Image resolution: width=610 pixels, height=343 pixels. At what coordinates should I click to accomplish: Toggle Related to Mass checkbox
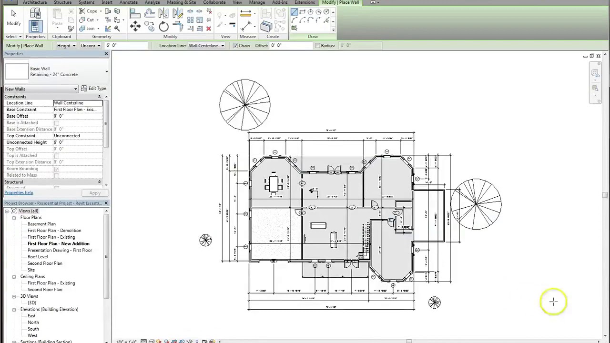57,176
